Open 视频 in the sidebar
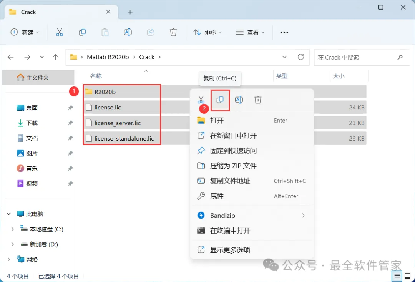The height and width of the screenshot is (282, 415). click(32, 184)
